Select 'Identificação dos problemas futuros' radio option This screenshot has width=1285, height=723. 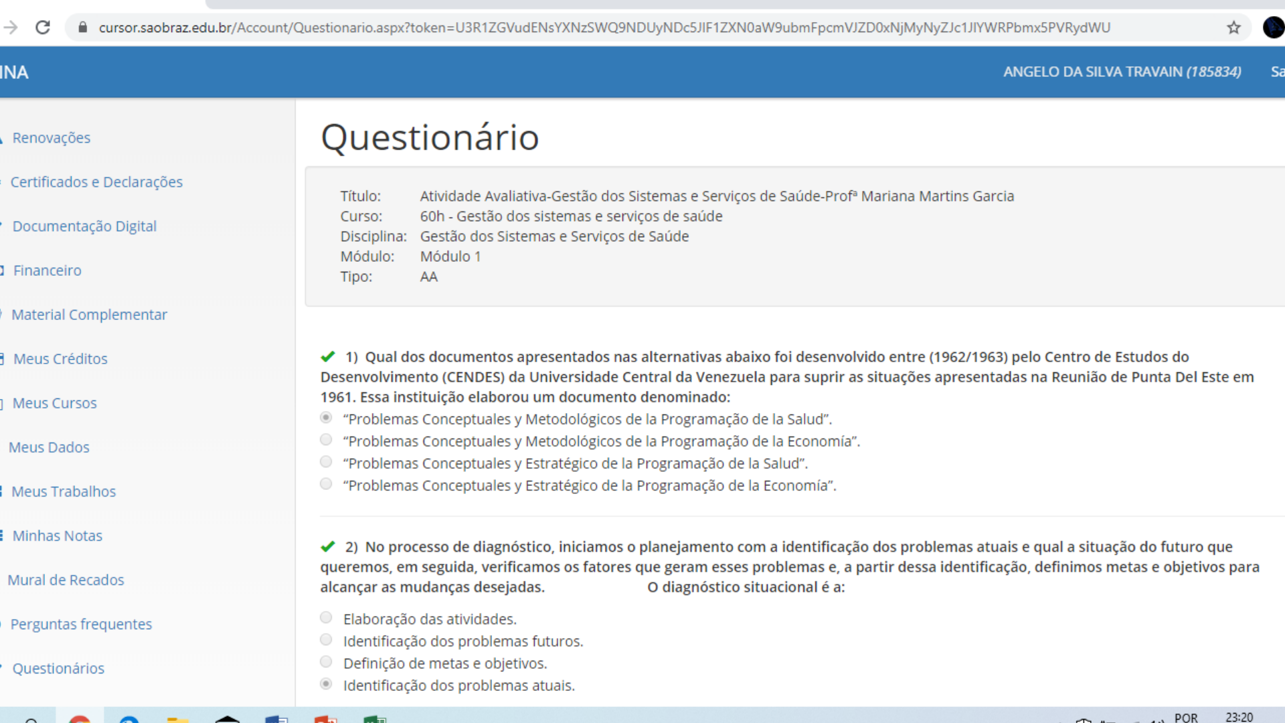(326, 640)
